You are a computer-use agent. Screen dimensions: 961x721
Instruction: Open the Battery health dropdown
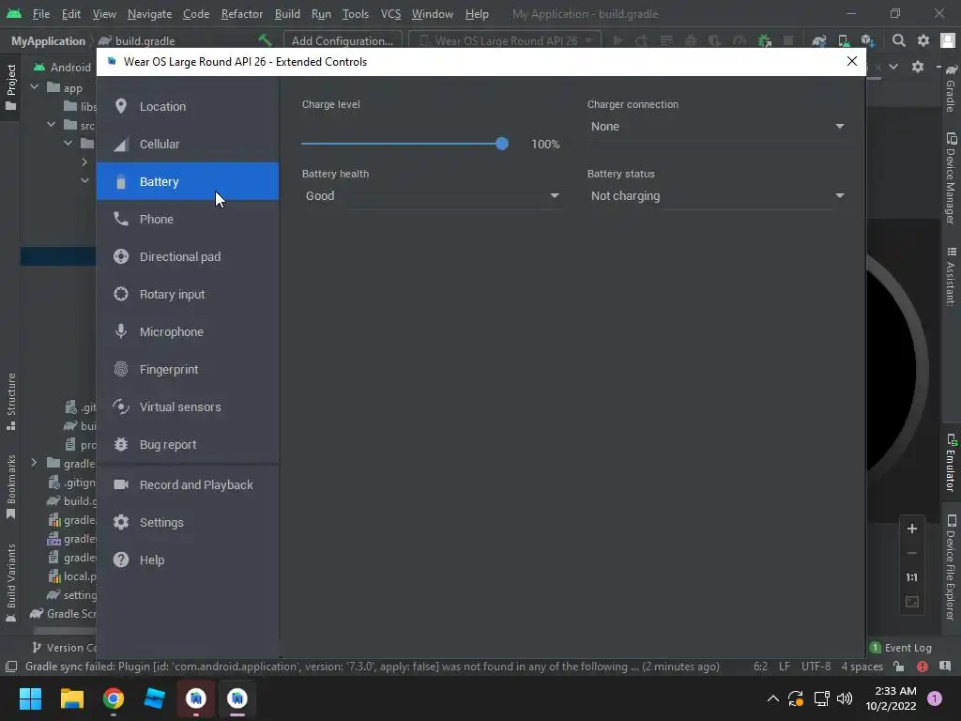432,195
